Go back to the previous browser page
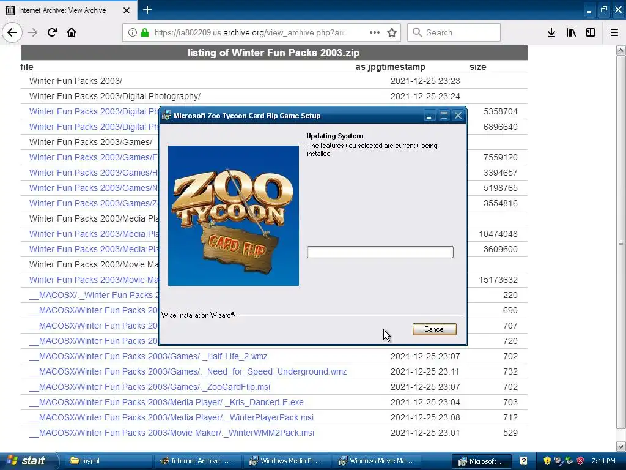This screenshot has width=626, height=470. click(x=12, y=32)
